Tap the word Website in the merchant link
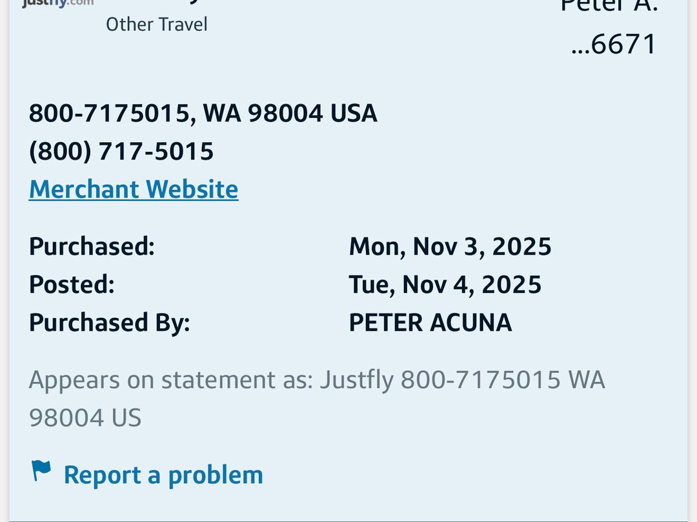The width and height of the screenshot is (697, 522). [x=192, y=189]
